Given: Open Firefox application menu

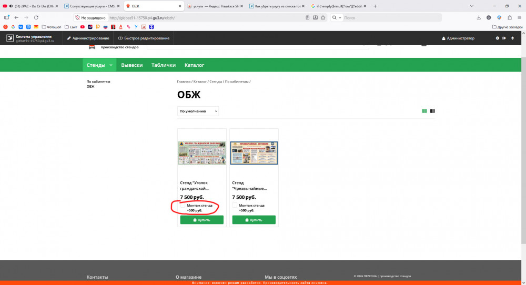Looking at the screenshot, I should (519, 17).
